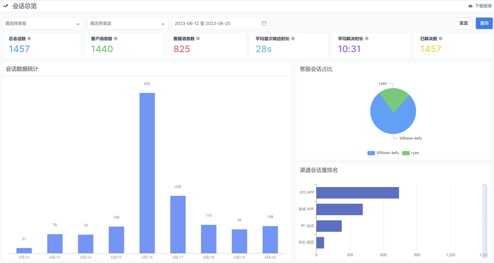Open the 请选择渠道 channel dropdown
This screenshot has height=263, width=494.
(128, 23)
